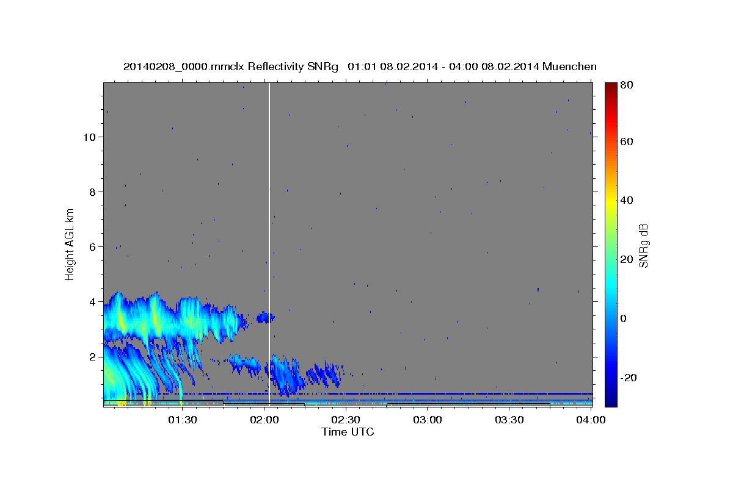Click the colorbar value 60

click(627, 142)
